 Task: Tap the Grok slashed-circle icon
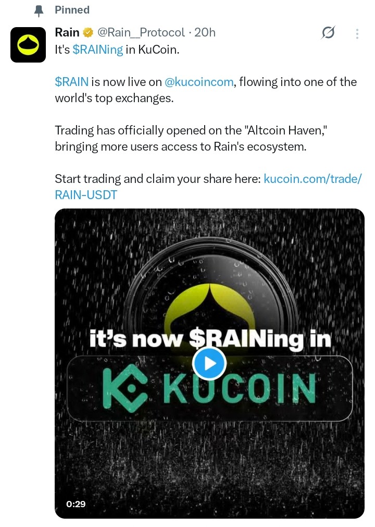point(328,33)
